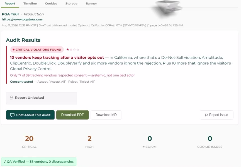
Task: Click 'GTM (GTM-TC4BVF9V)' in metadata line
Action: coord(131,25)
